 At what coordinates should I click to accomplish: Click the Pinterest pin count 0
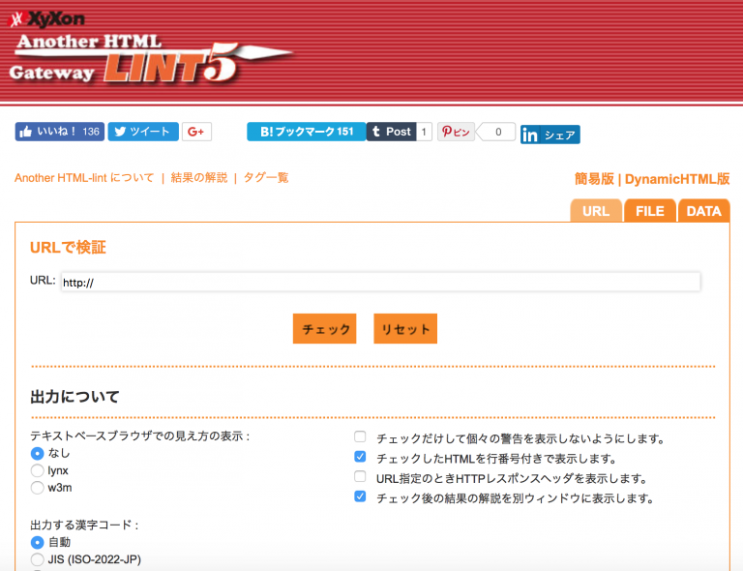[498, 132]
